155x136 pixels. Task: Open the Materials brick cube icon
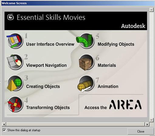(x=86, y=62)
